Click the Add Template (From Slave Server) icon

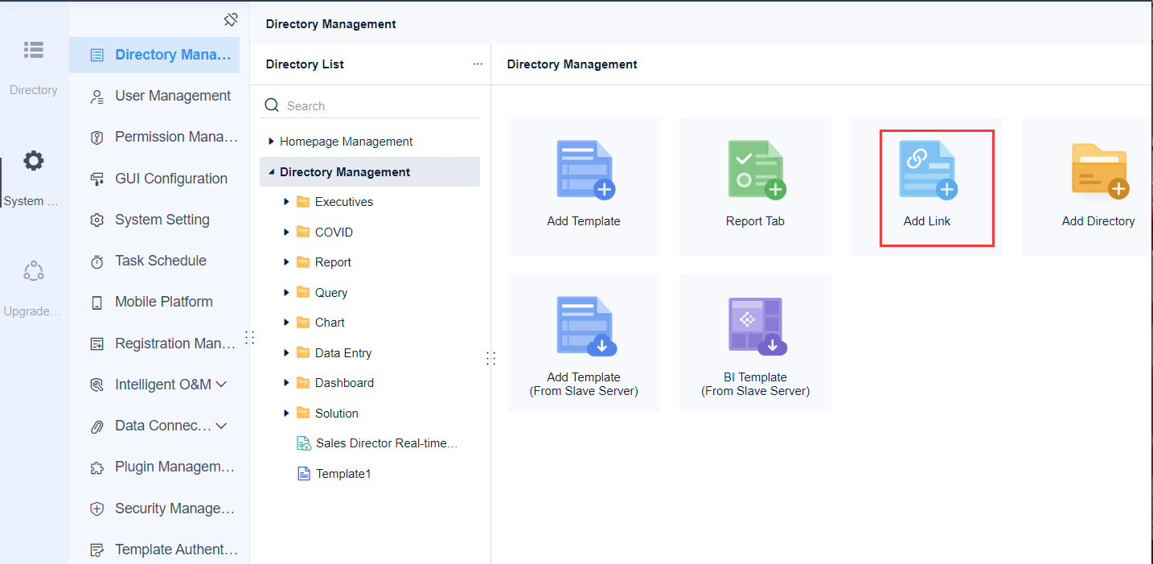click(583, 325)
